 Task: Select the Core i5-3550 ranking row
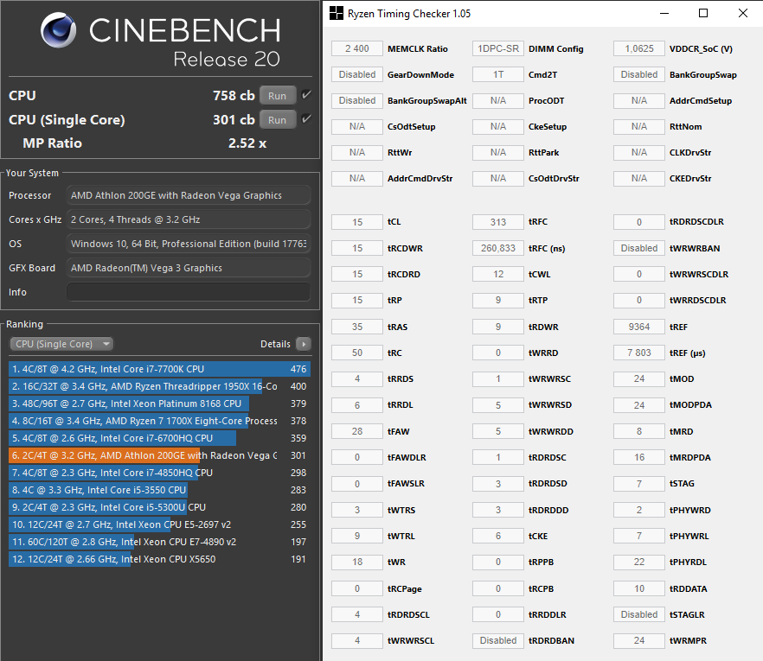point(159,490)
